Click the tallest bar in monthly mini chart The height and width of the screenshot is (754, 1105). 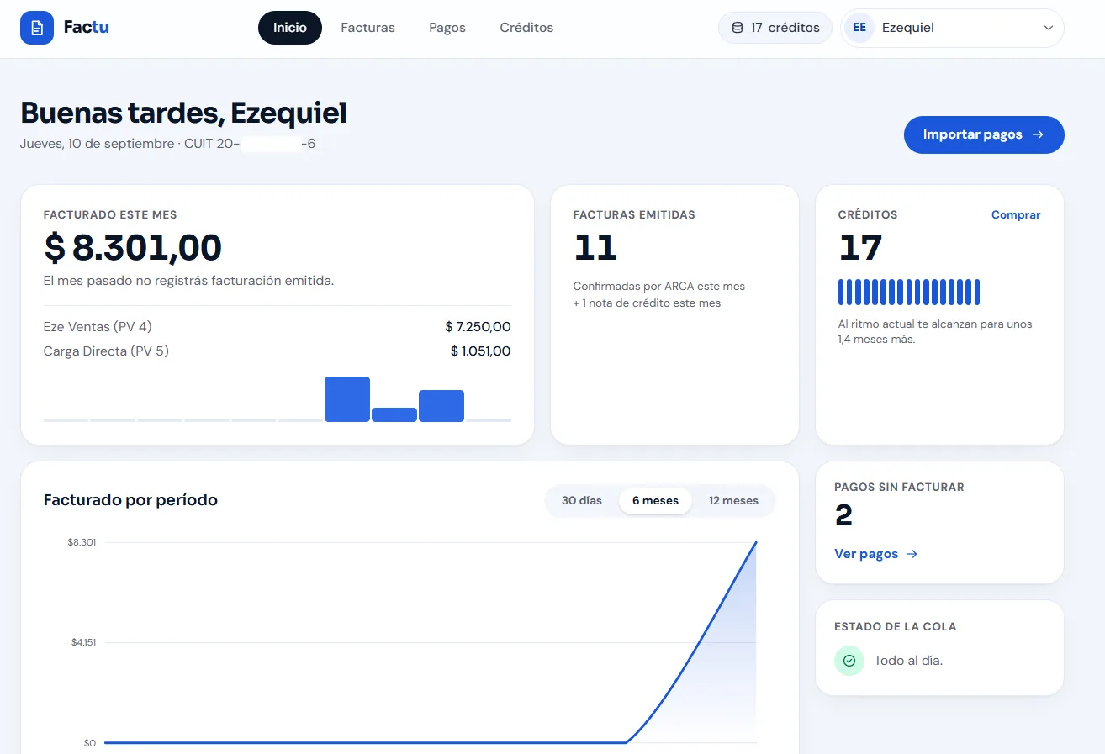347,399
